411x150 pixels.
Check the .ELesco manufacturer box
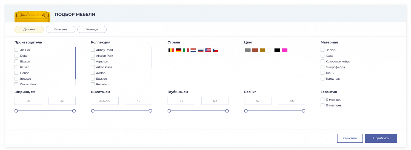coord(16,61)
